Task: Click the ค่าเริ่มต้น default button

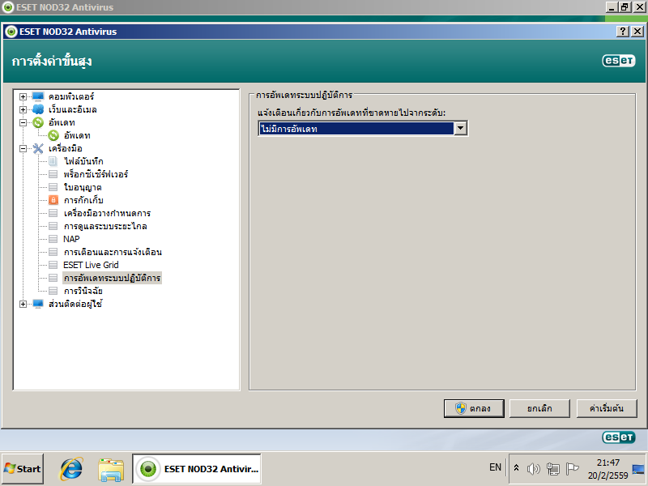Action: pyautogui.click(x=606, y=408)
